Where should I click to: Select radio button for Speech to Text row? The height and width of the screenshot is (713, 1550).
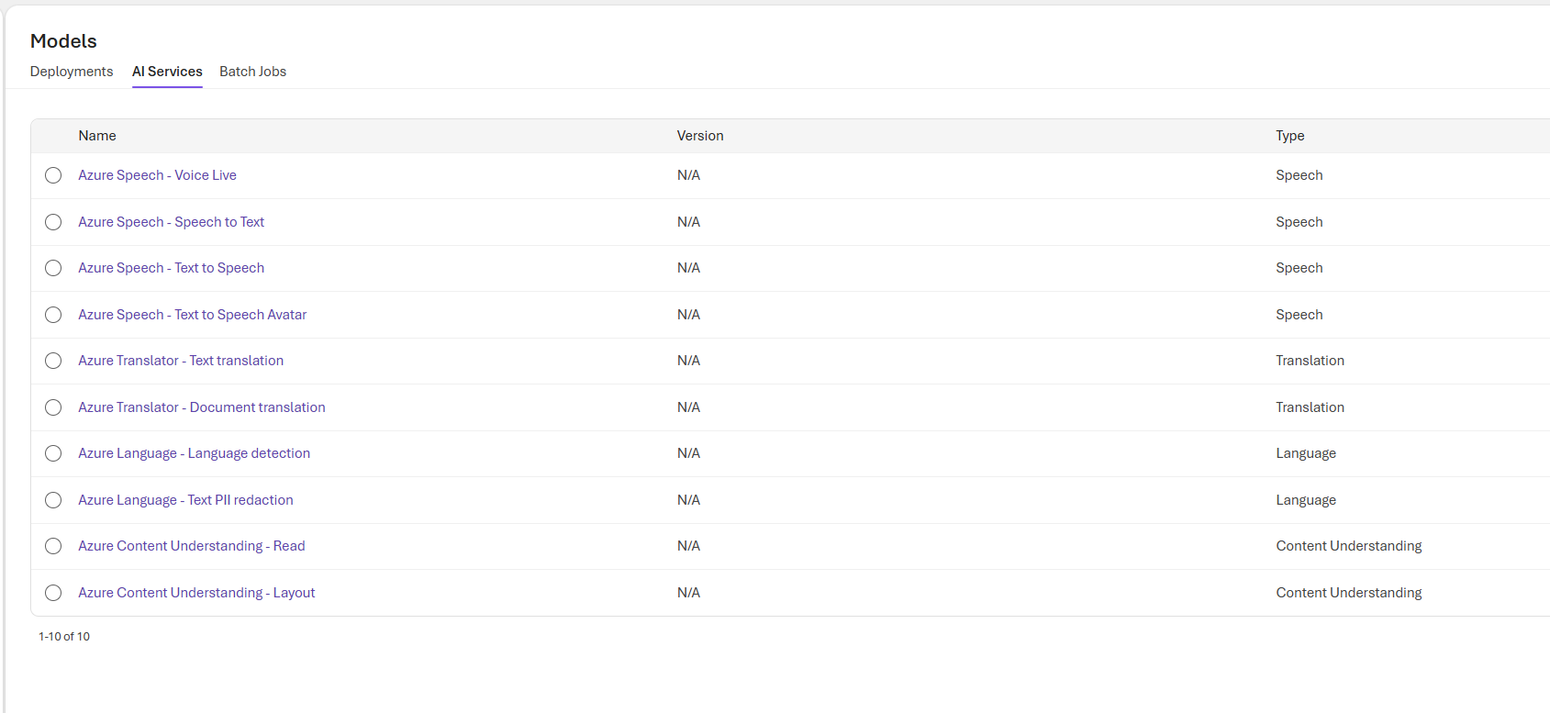click(x=53, y=222)
